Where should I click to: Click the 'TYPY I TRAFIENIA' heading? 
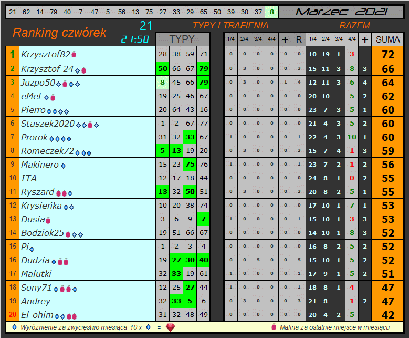[x=230, y=25]
